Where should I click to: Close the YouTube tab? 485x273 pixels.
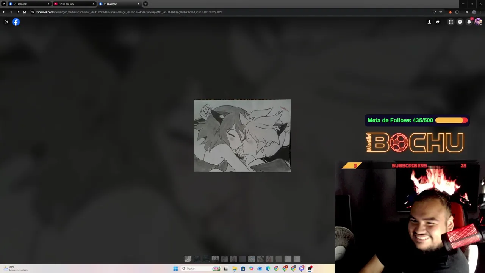94,4
